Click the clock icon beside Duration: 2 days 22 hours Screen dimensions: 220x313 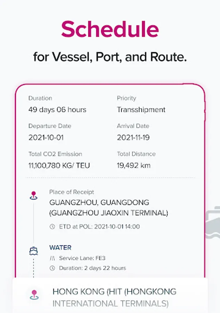click(52, 268)
